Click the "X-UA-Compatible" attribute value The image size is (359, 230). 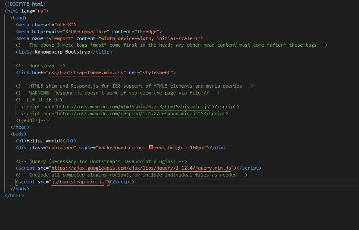tap(86, 32)
